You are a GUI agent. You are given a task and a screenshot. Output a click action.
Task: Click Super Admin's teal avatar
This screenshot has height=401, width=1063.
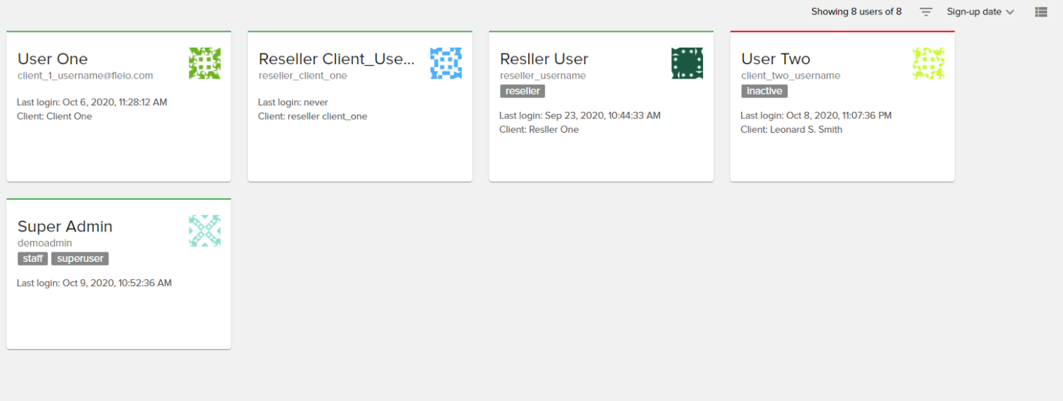click(x=205, y=231)
